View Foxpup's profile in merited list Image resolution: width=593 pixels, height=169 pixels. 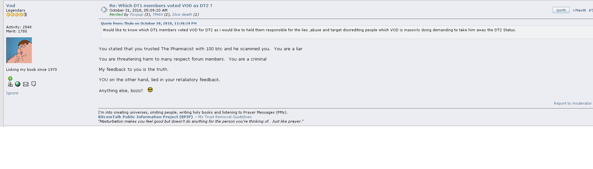click(x=136, y=14)
